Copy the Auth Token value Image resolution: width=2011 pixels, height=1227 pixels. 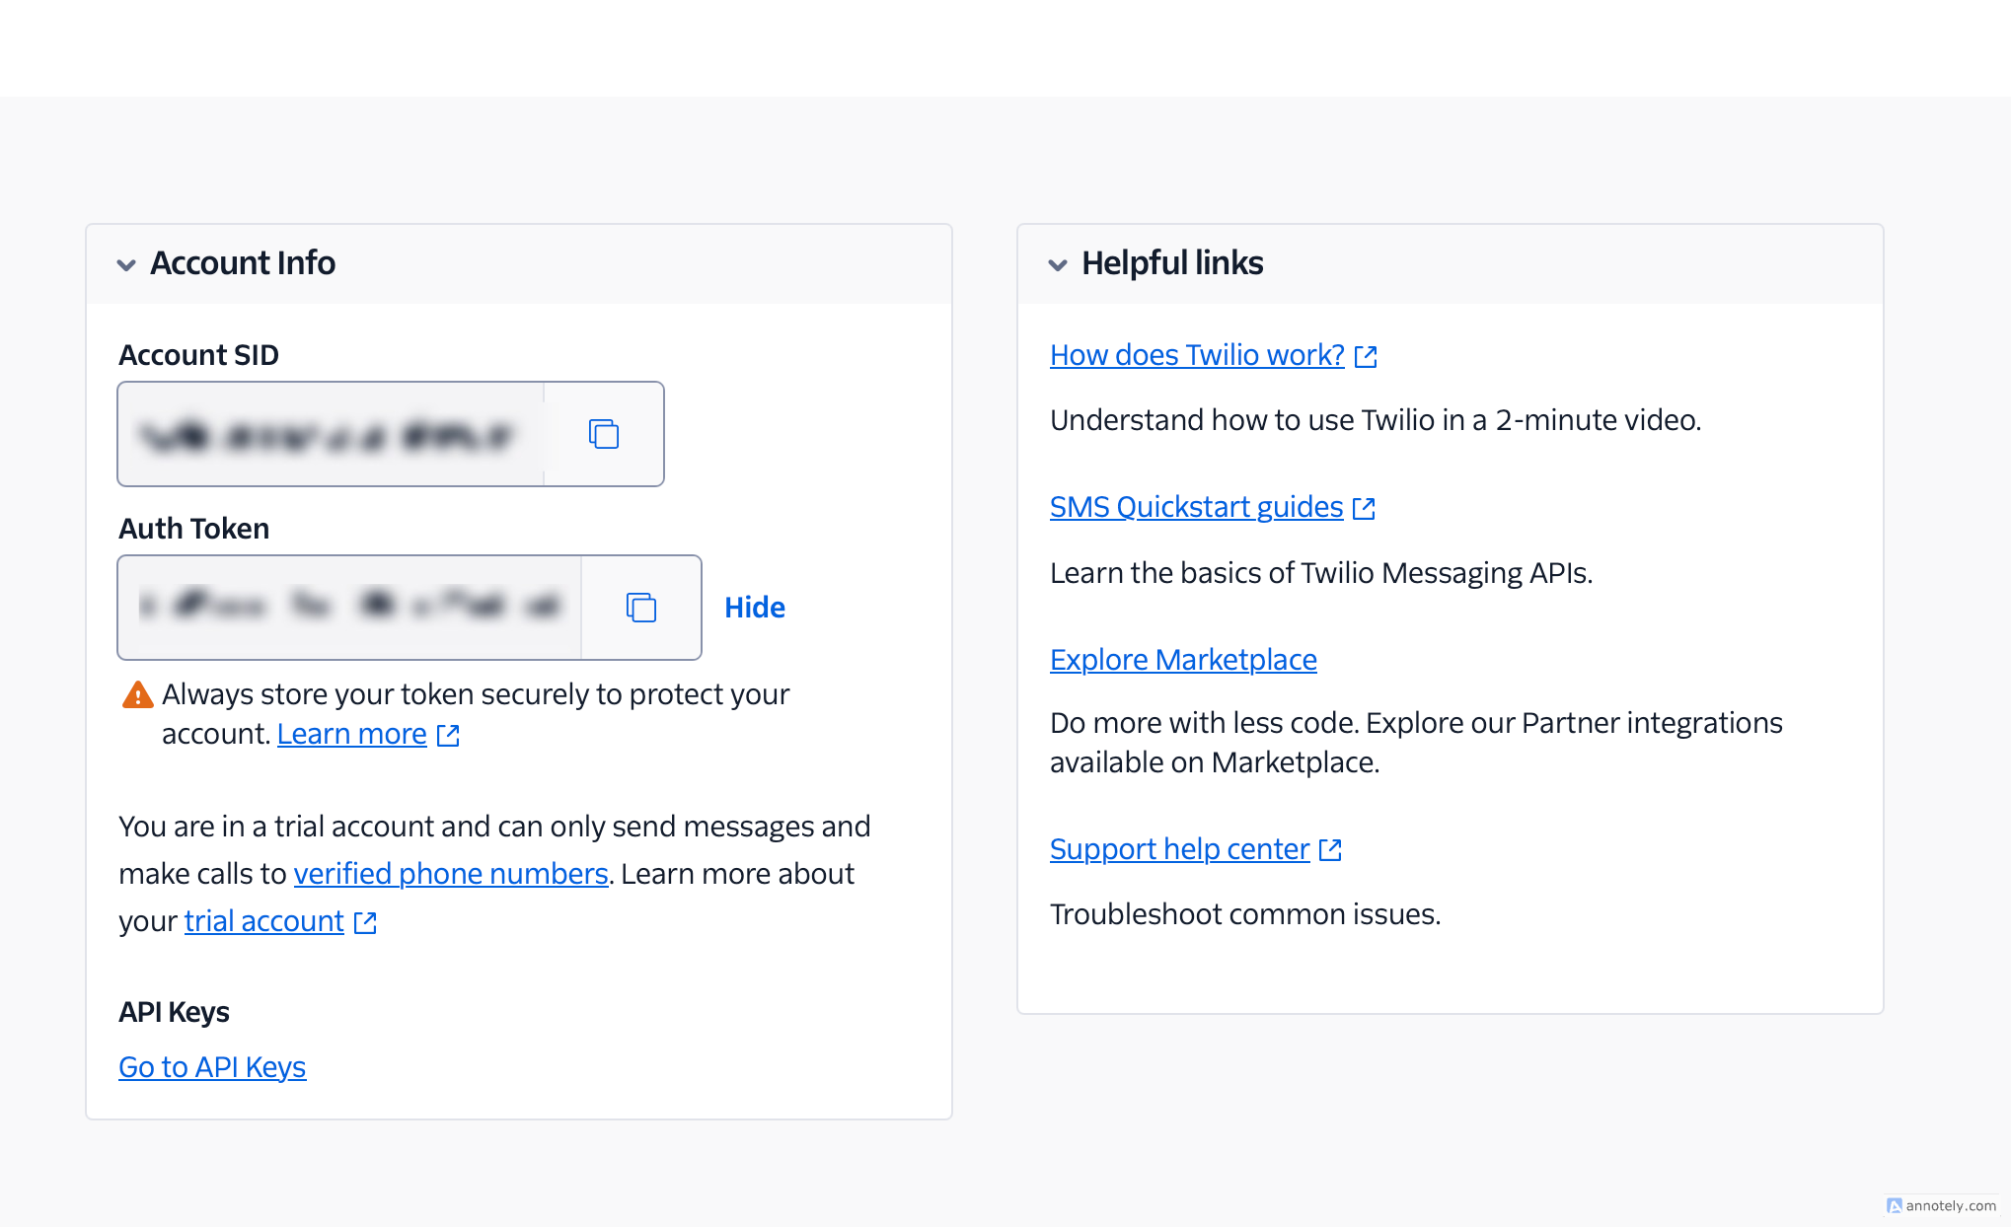coord(641,608)
